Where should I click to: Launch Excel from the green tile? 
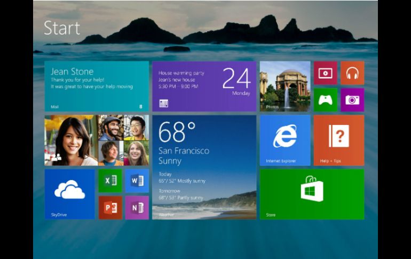[x=110, y=180]
